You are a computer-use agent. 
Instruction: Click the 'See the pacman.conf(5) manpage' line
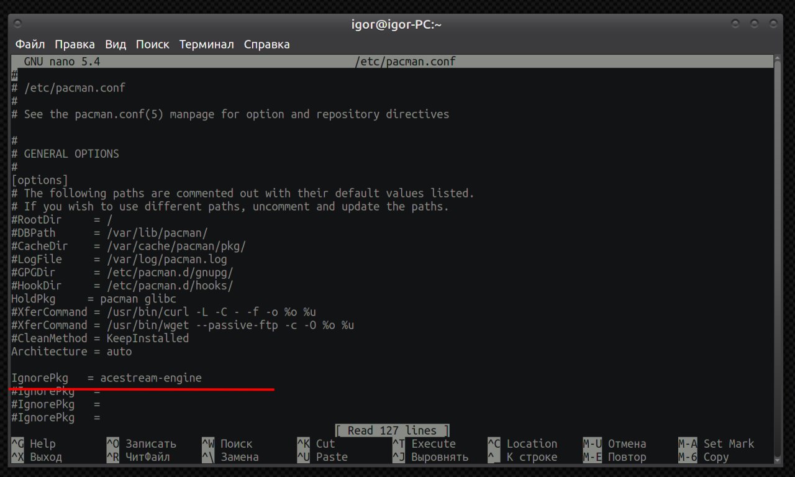(x=230, y=114)
